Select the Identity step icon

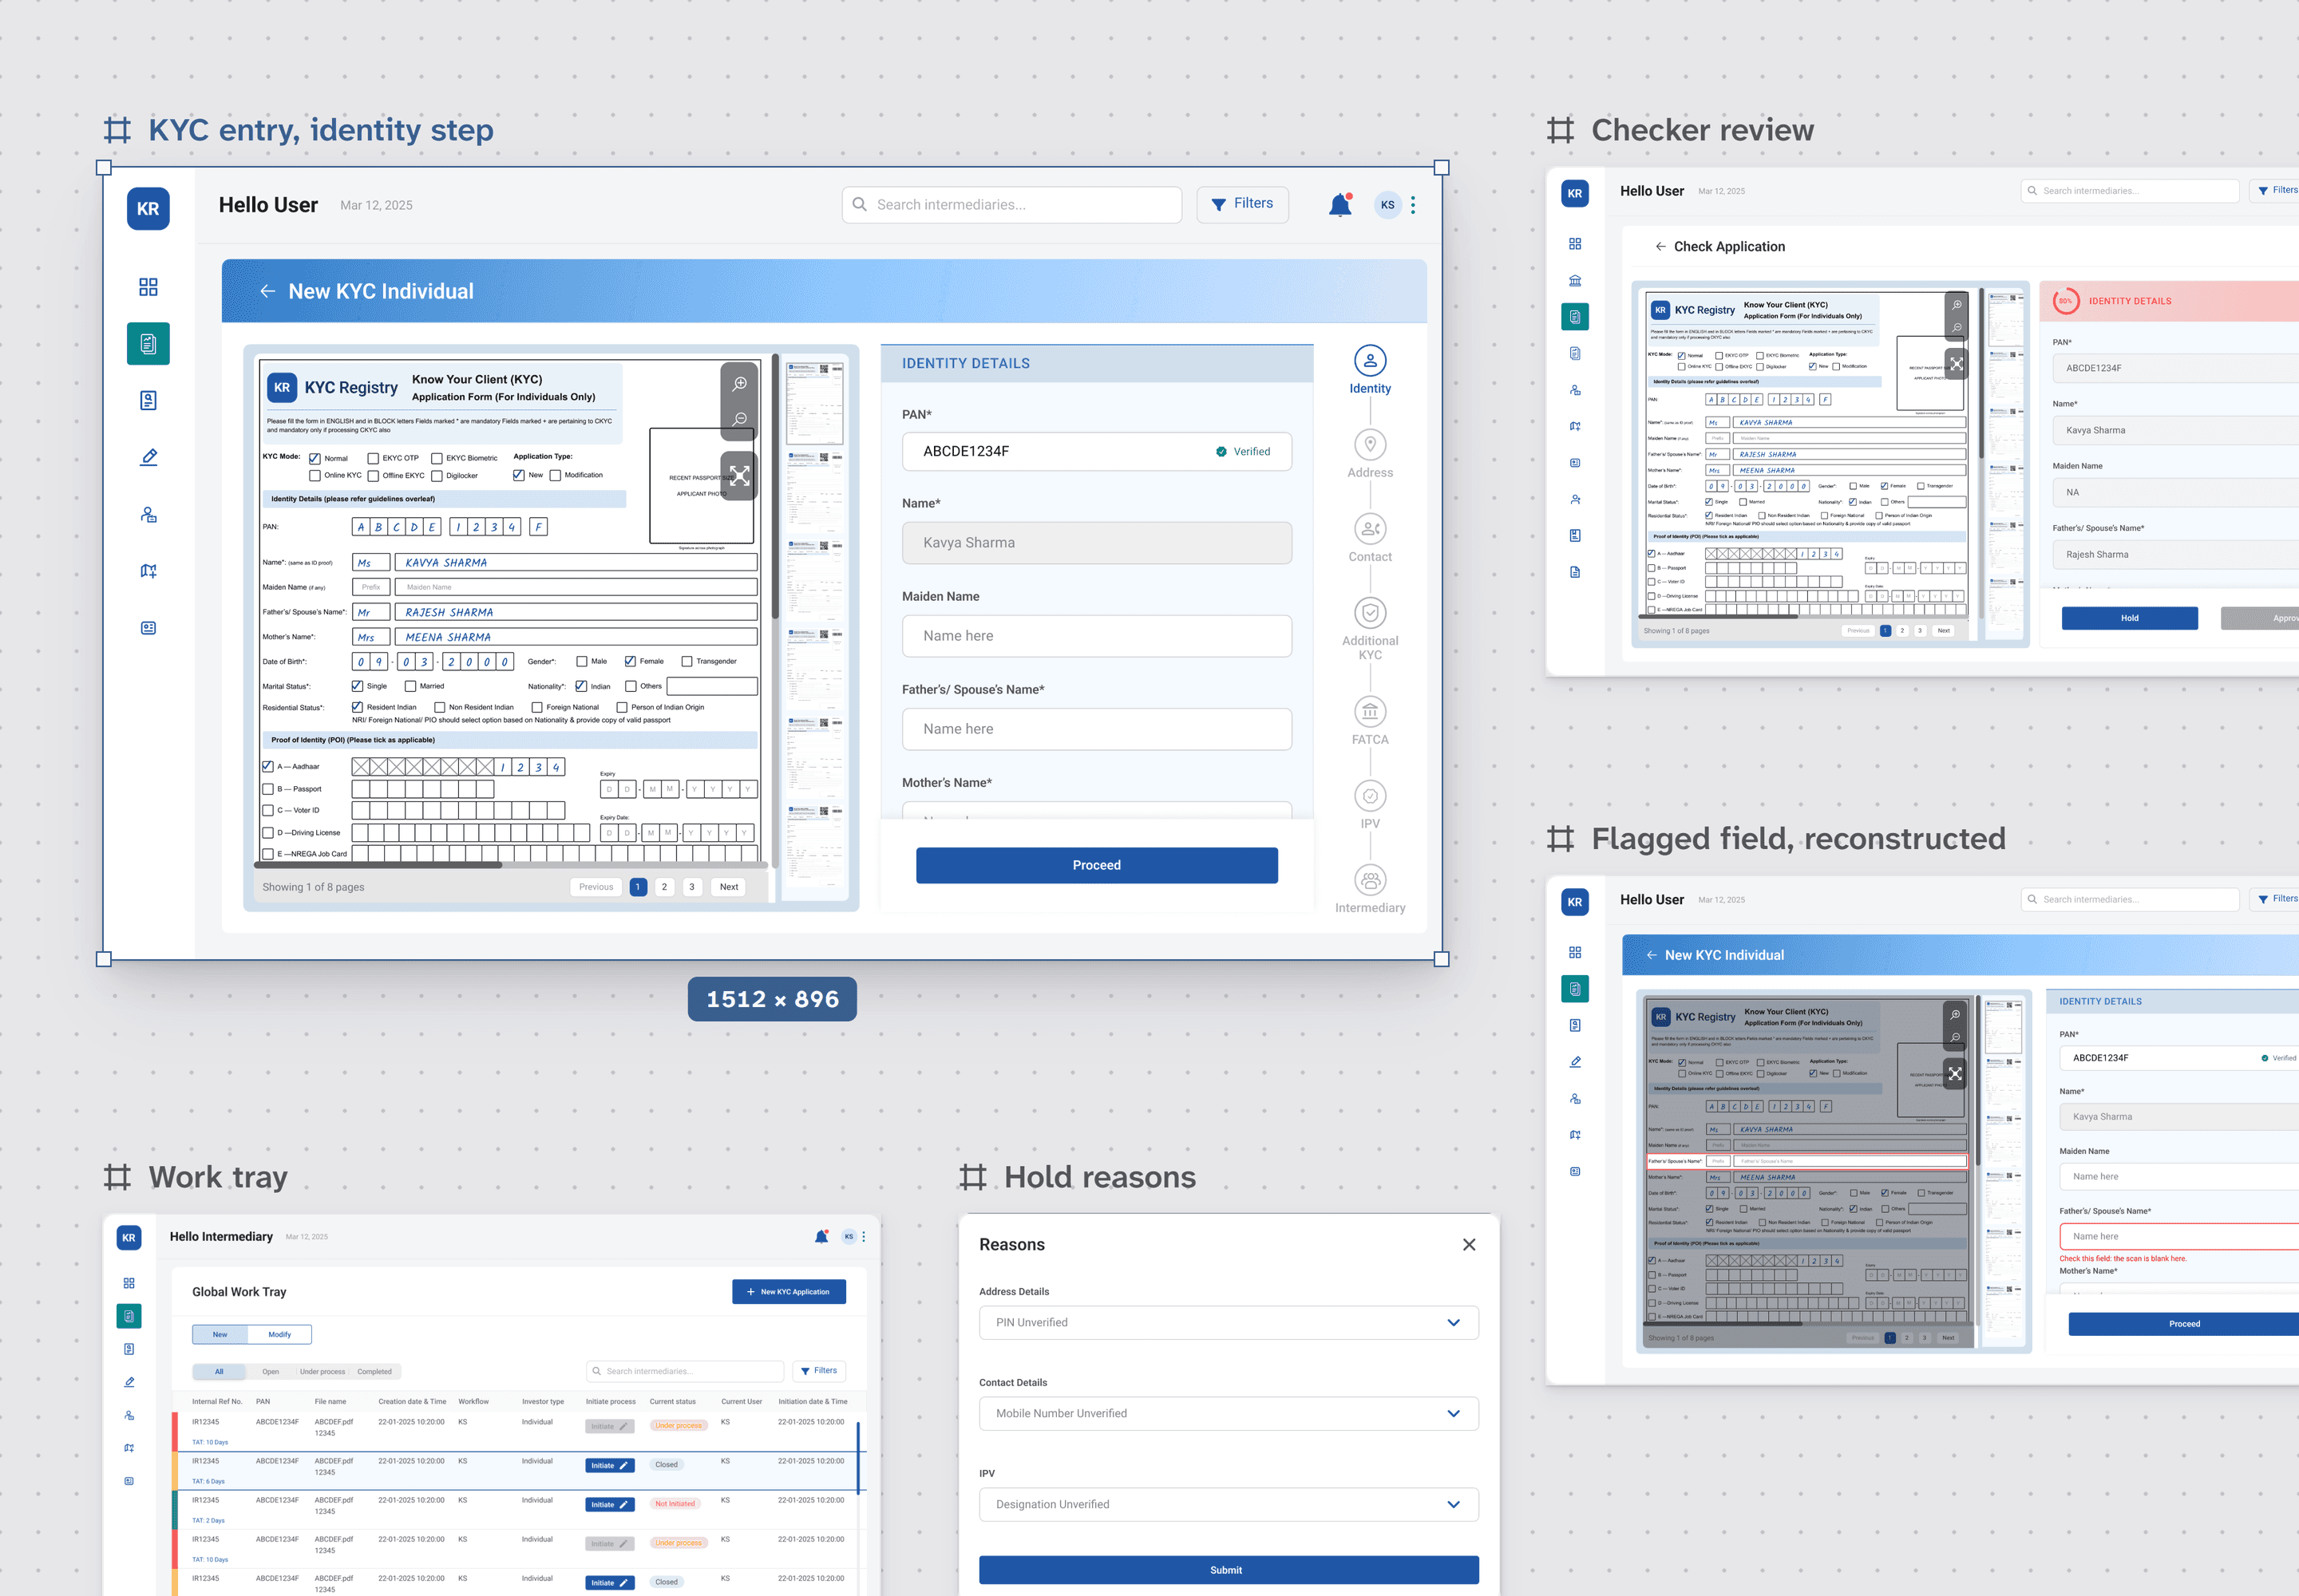pyautogui.click(x=1370, y=361)
